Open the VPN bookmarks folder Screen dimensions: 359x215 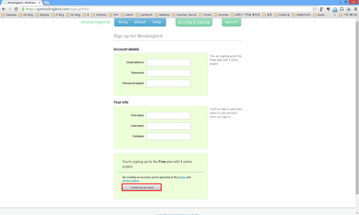pyautogui.click(x=114, y=15)
